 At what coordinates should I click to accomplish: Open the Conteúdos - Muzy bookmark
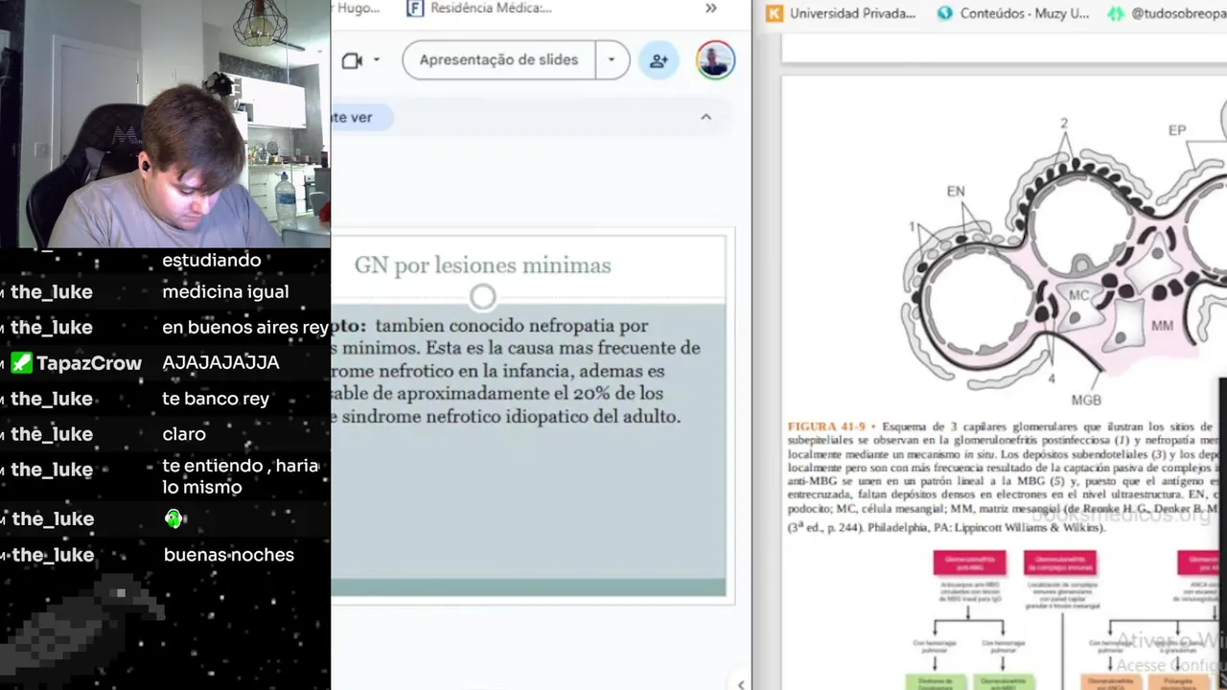click(1012, 13)
